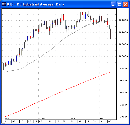Click the 102000 price axis label
130x125 pixels.
tap(123, 44)
